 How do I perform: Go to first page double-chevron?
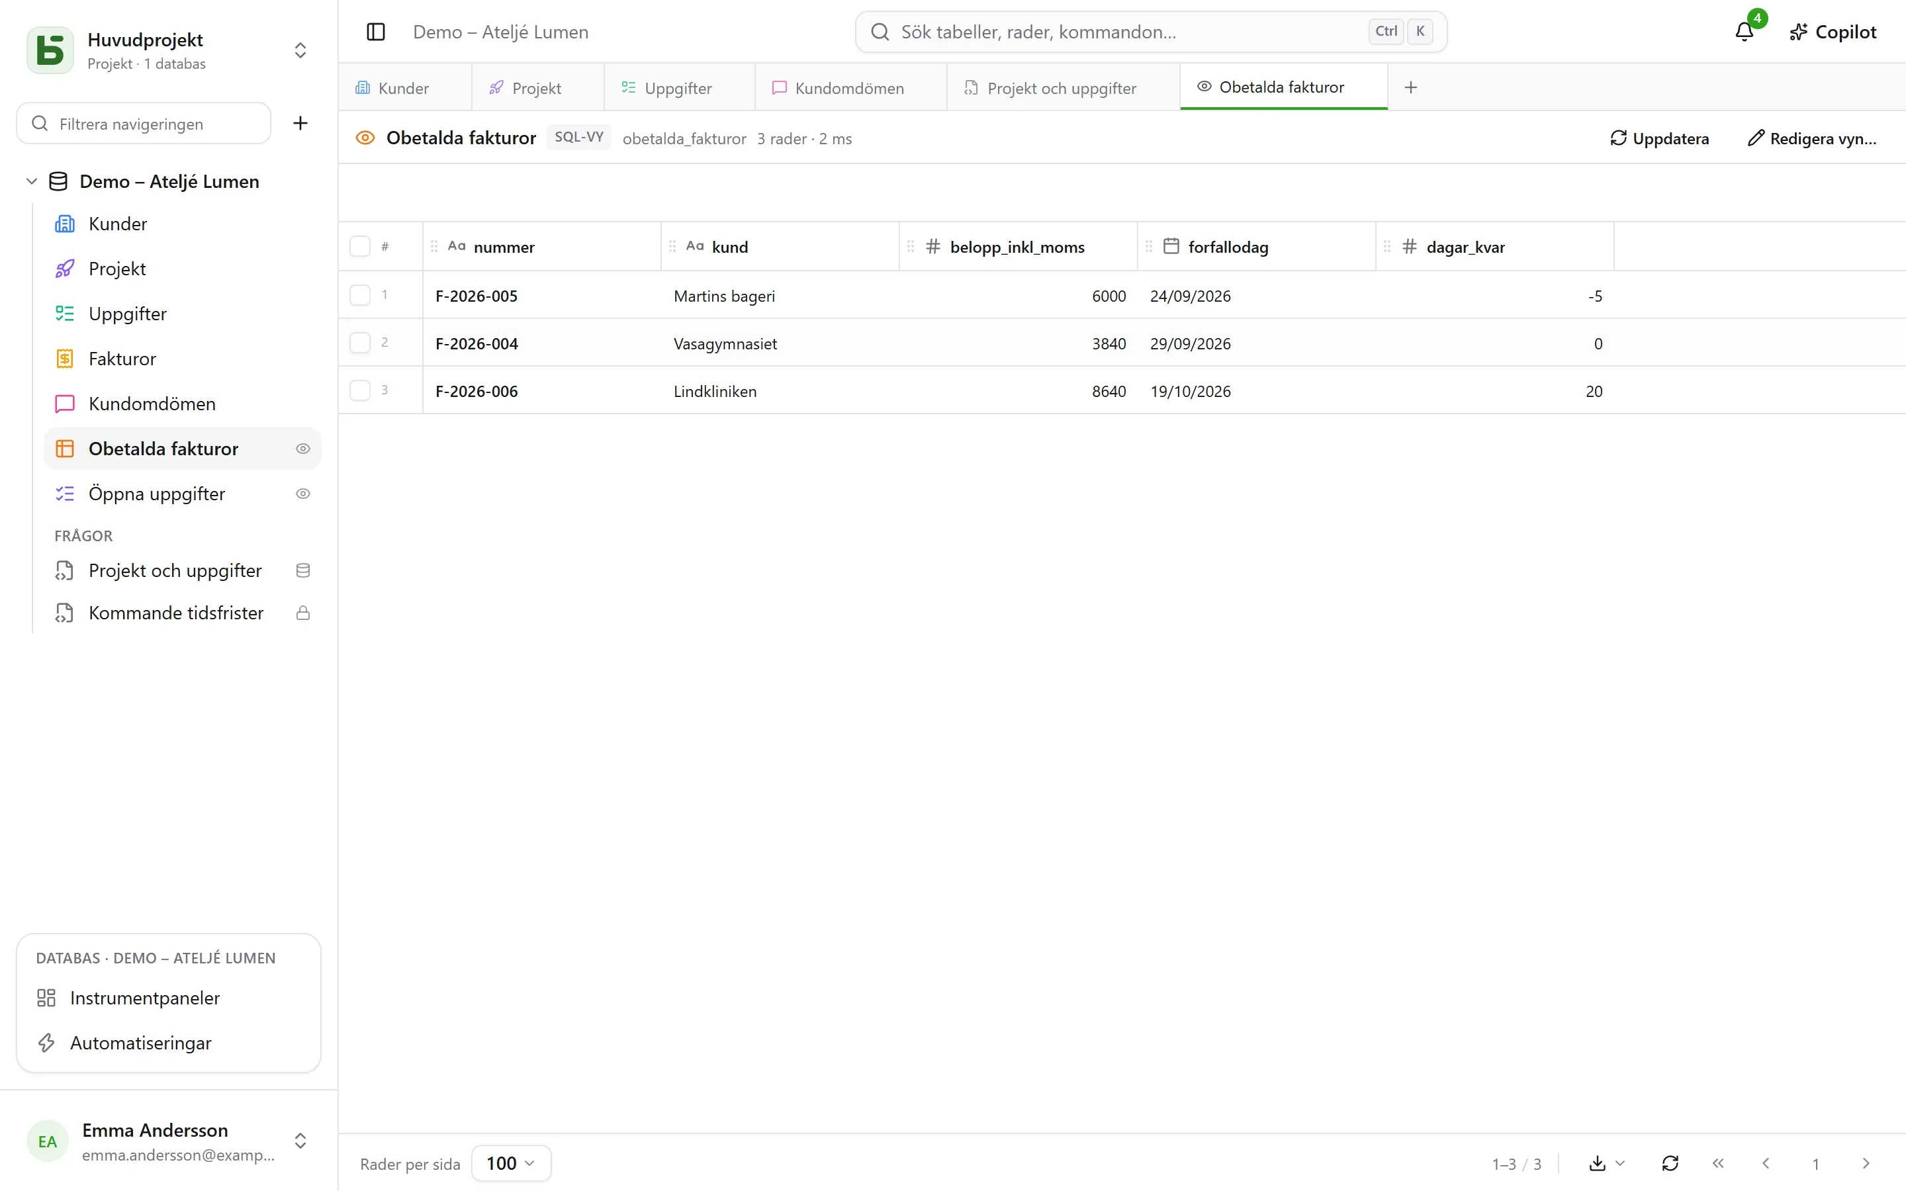pyautogui.click(x=1718, y=1163)
